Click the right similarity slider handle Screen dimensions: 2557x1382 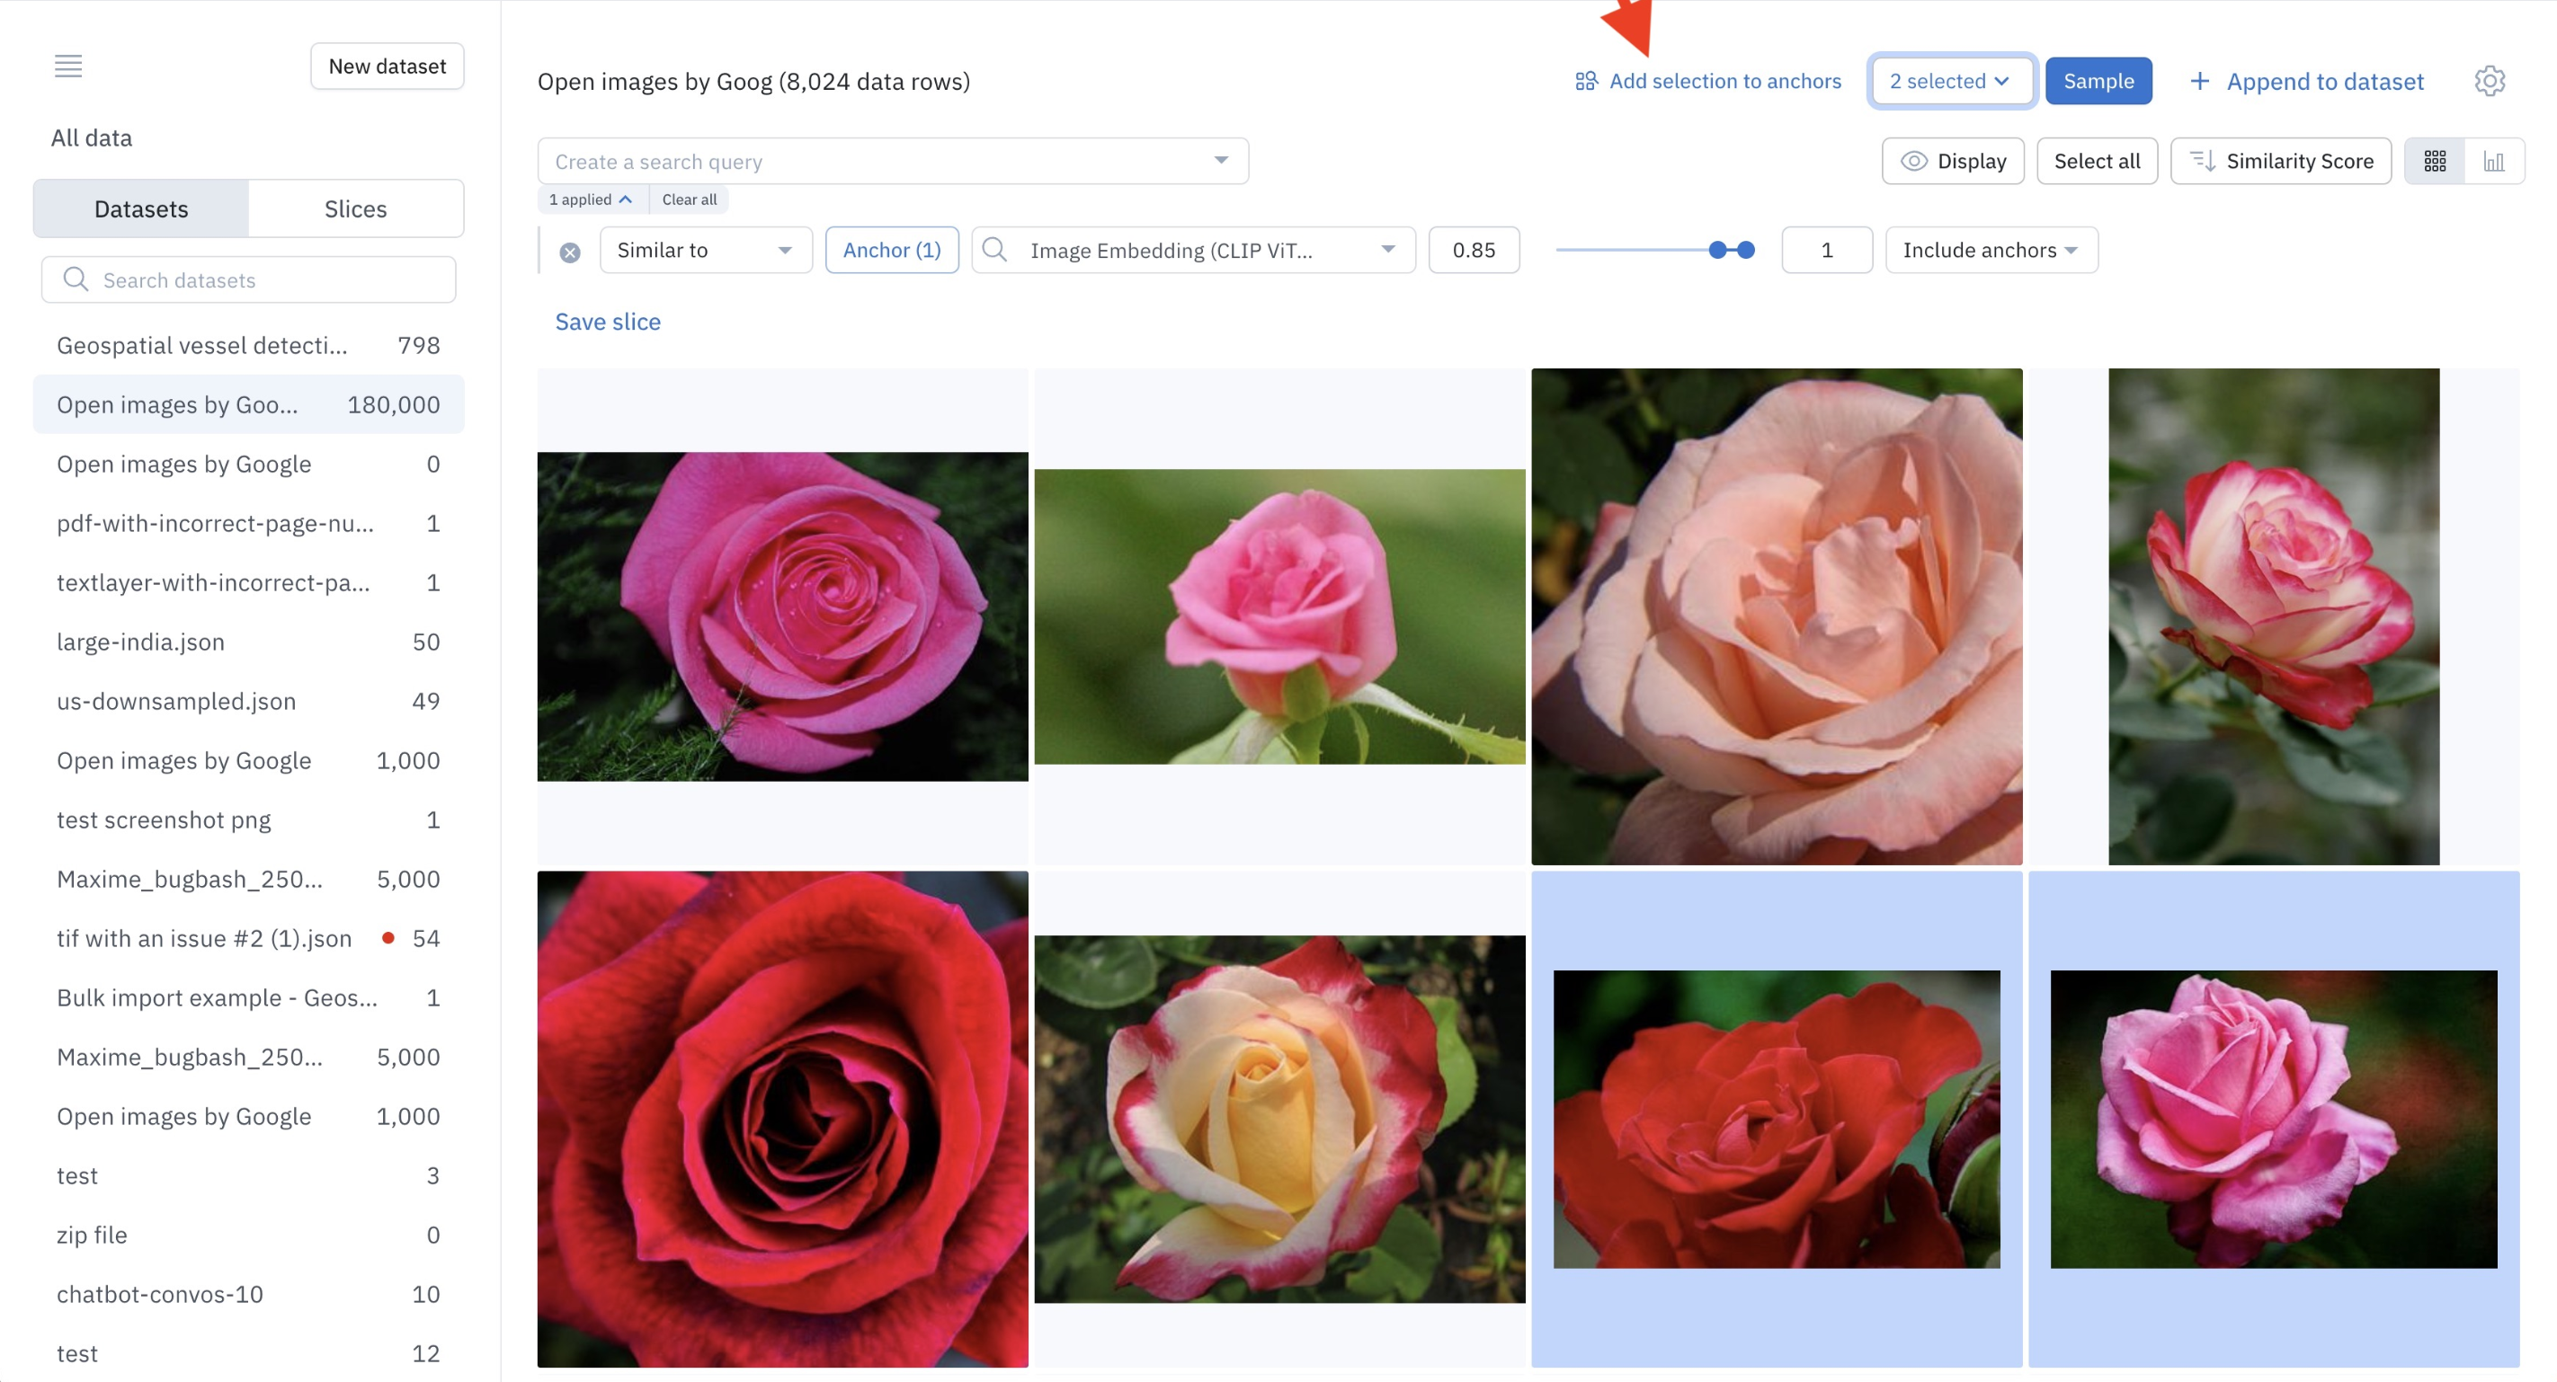[x=1746, y=250]
